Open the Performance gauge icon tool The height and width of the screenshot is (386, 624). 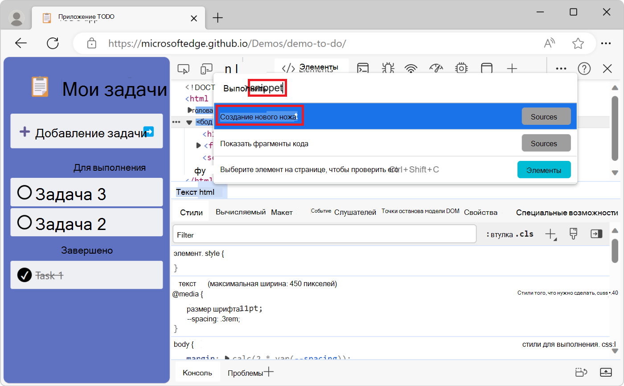pos(435,69)
